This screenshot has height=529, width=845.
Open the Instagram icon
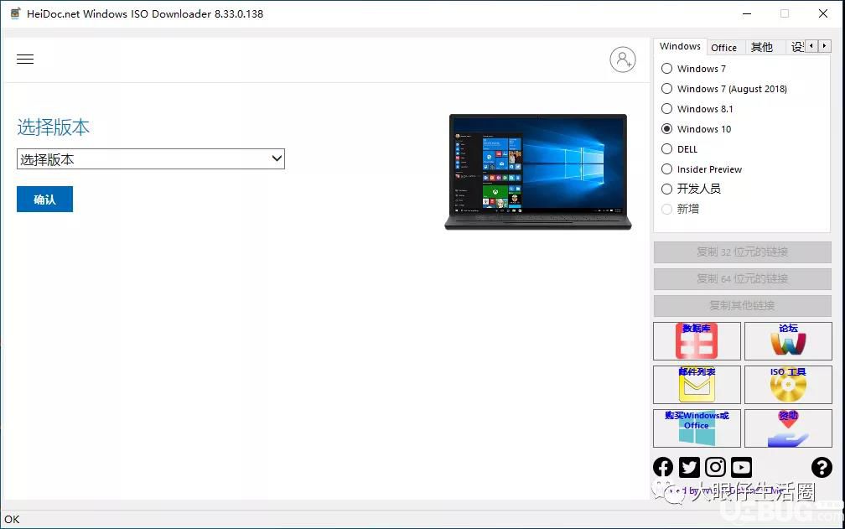(x=715, y=467)
